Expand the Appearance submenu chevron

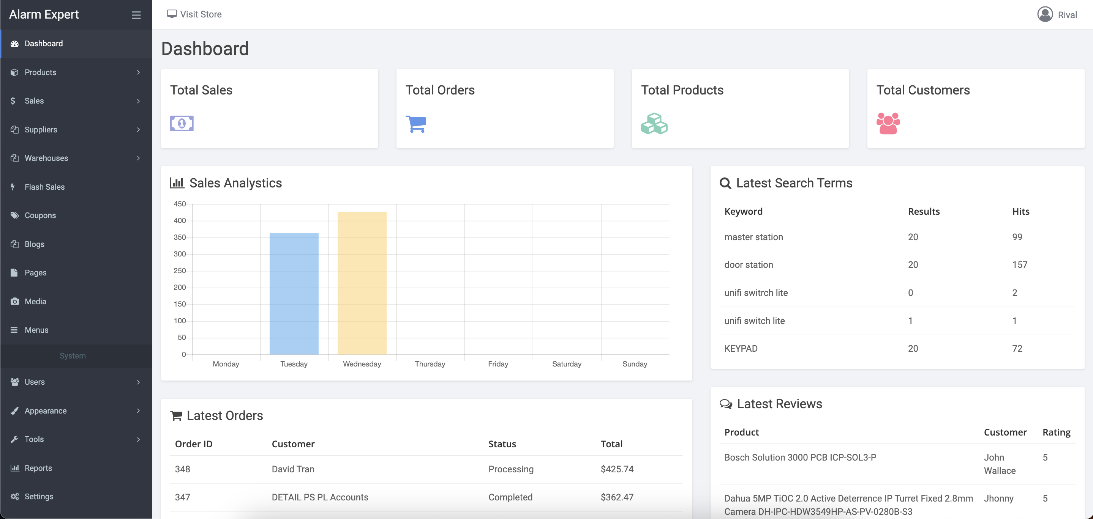tap(138, 411)
